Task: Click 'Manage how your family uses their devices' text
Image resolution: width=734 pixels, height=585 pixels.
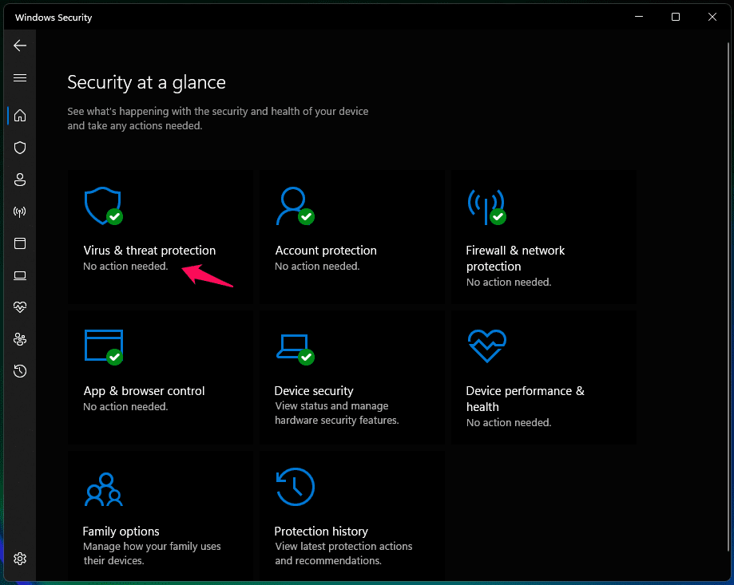Action: point(152,554)
